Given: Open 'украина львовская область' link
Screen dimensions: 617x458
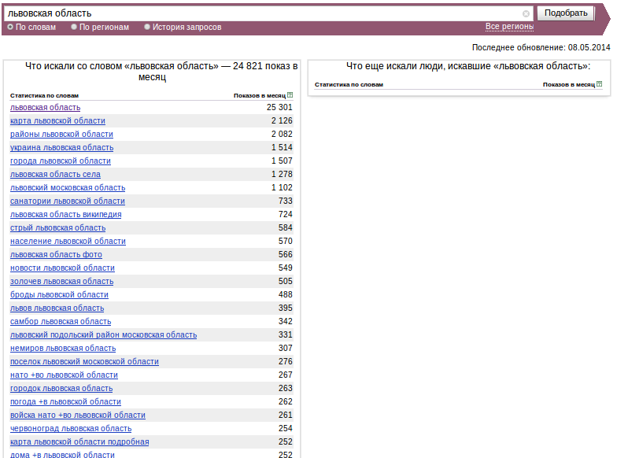Looking at the screenshot, I should coord(61,148).
